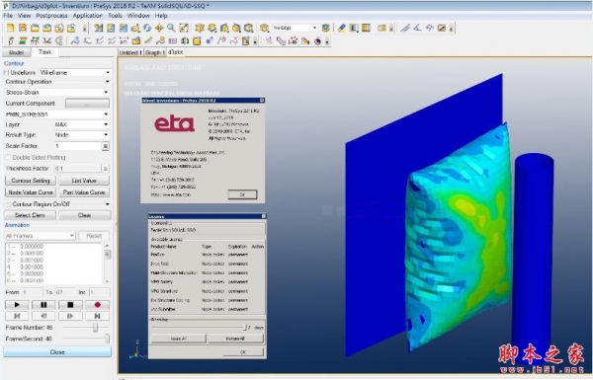
Task: Click the dark purple sphere icon
Action: 317,40
